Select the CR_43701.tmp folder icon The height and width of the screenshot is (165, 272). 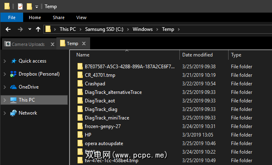pyautogui.click(x=80, y=75)
